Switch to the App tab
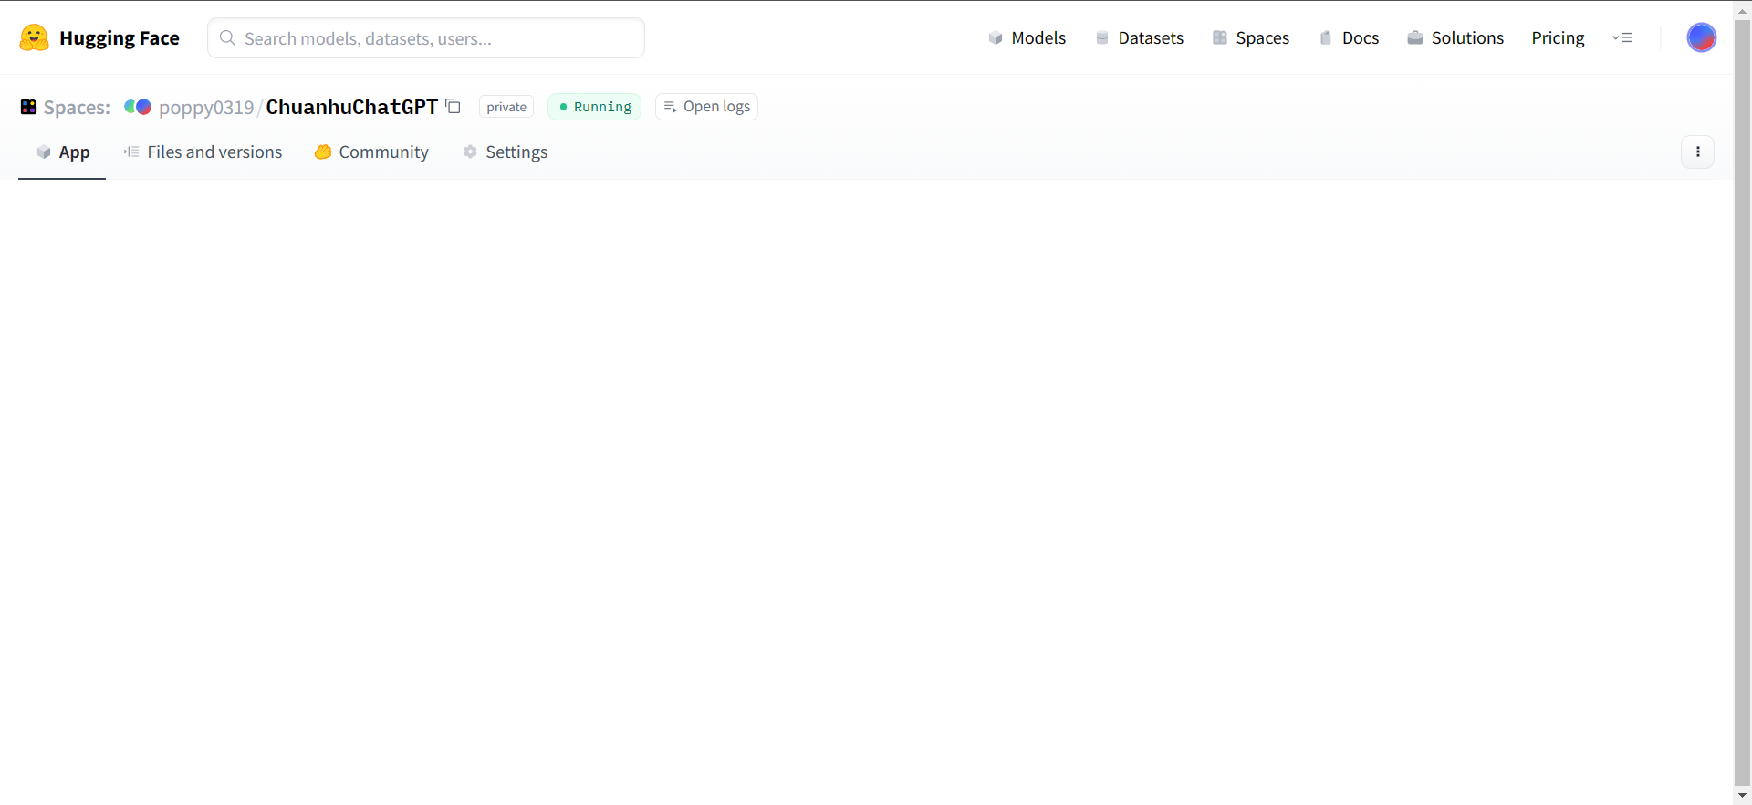The height and width of the screenshot is (805, 1752). 62,152
